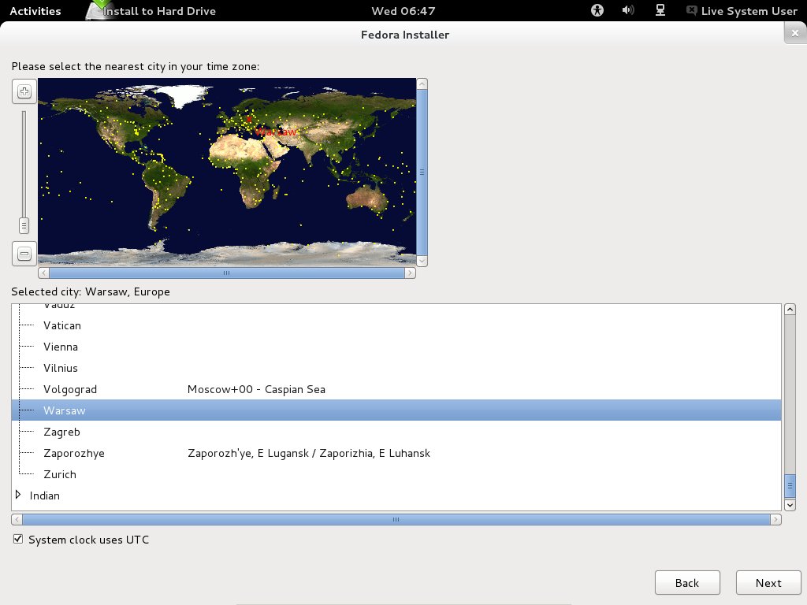Open the clock menu showing Wed 06:47
807x605 pixels.
pyautogui.click(x=403, y=11)
